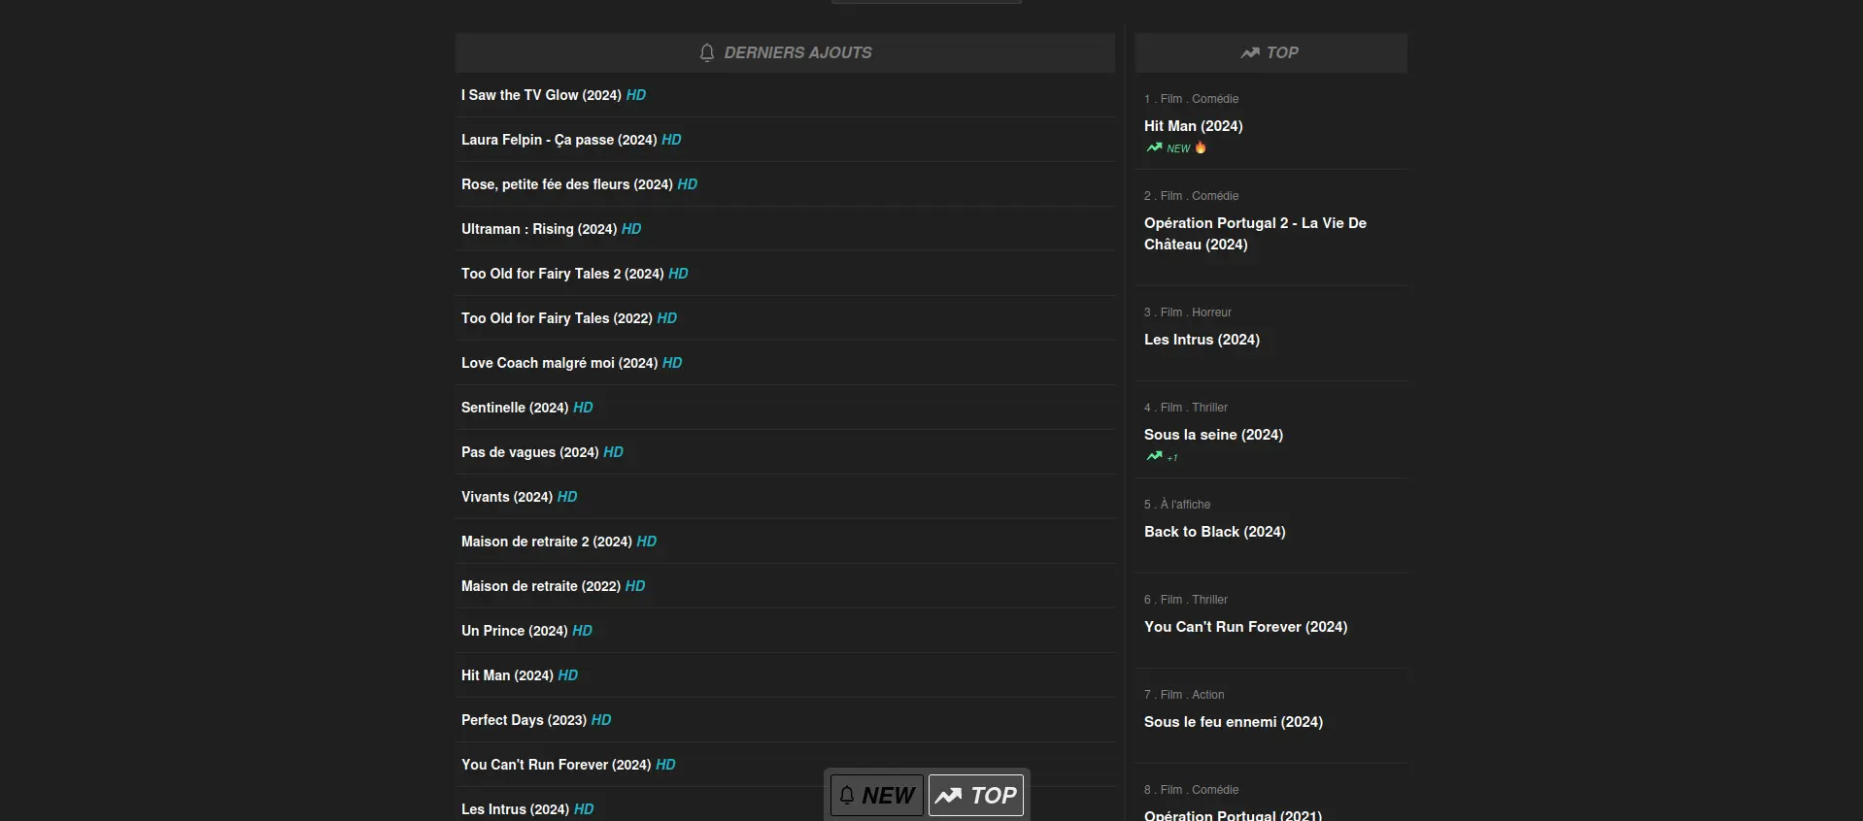Open Ultraman : Rising (2024)
The width and height of the screenshot is (1863, 821).
539,229
